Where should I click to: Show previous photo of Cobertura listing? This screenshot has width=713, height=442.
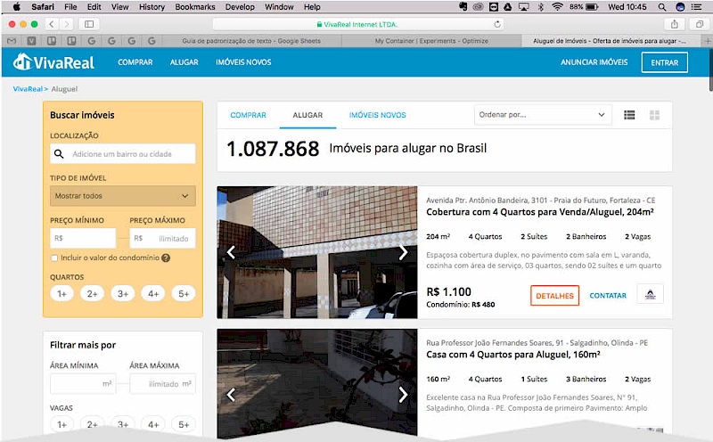pos(231,252)
